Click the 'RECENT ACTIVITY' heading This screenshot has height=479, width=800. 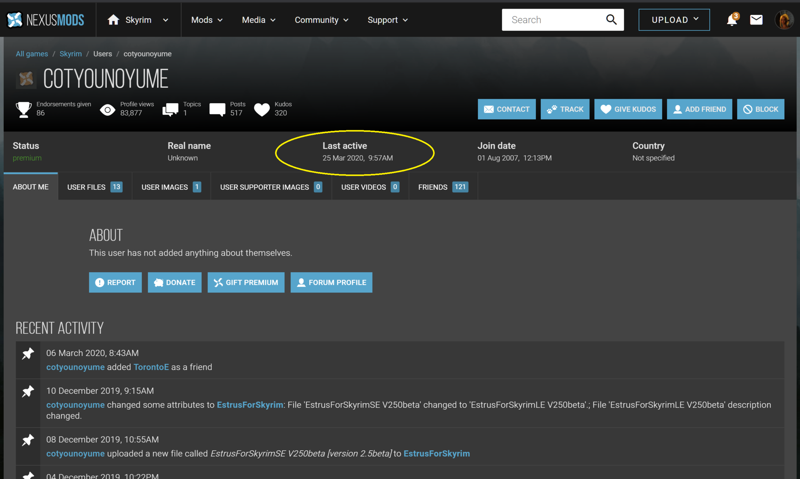pyautogui.click(x=60, y=328)
